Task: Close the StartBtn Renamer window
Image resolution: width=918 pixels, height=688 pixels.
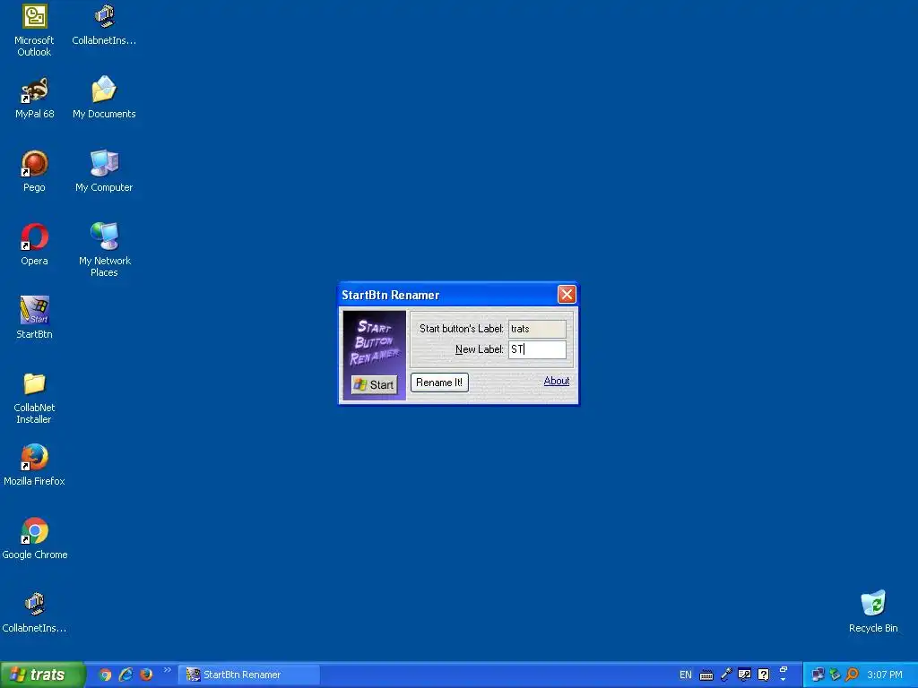Action: [567, 294]
